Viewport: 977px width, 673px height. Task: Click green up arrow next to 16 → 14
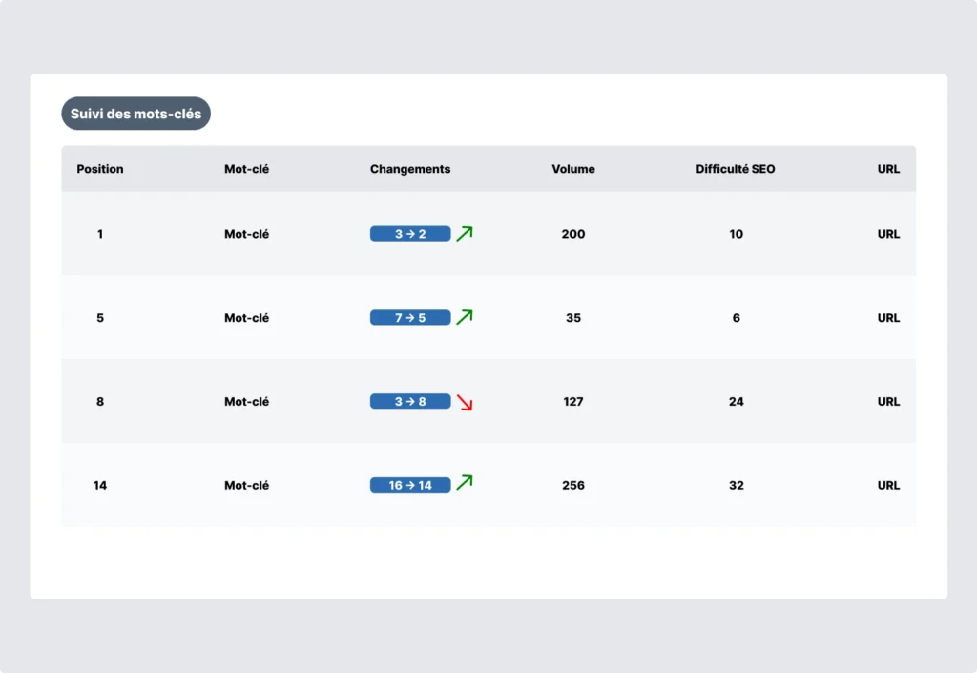pyautogui.click(x=465, y=483)
